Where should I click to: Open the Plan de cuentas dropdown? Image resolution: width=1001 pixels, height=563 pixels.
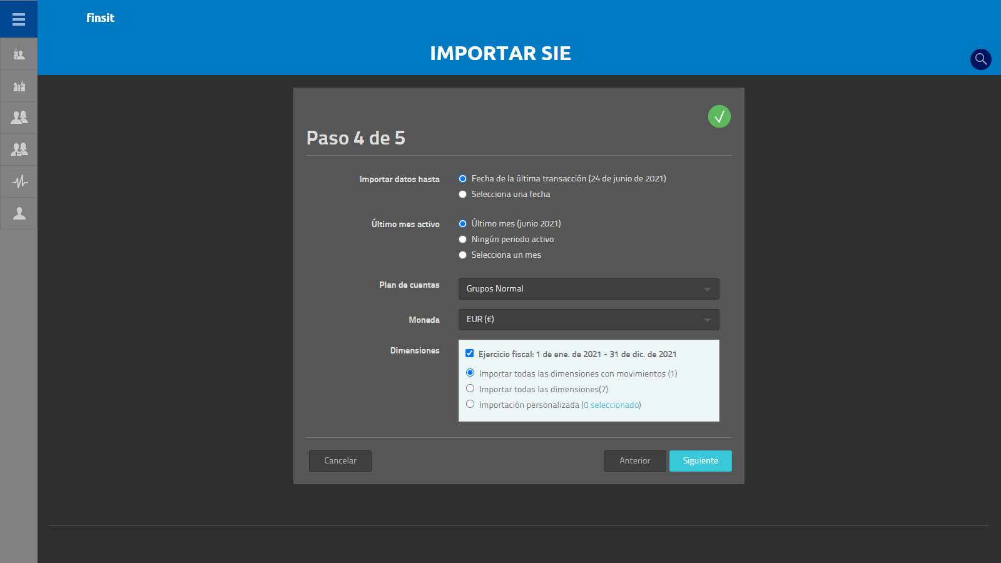(x=589, y=289)
